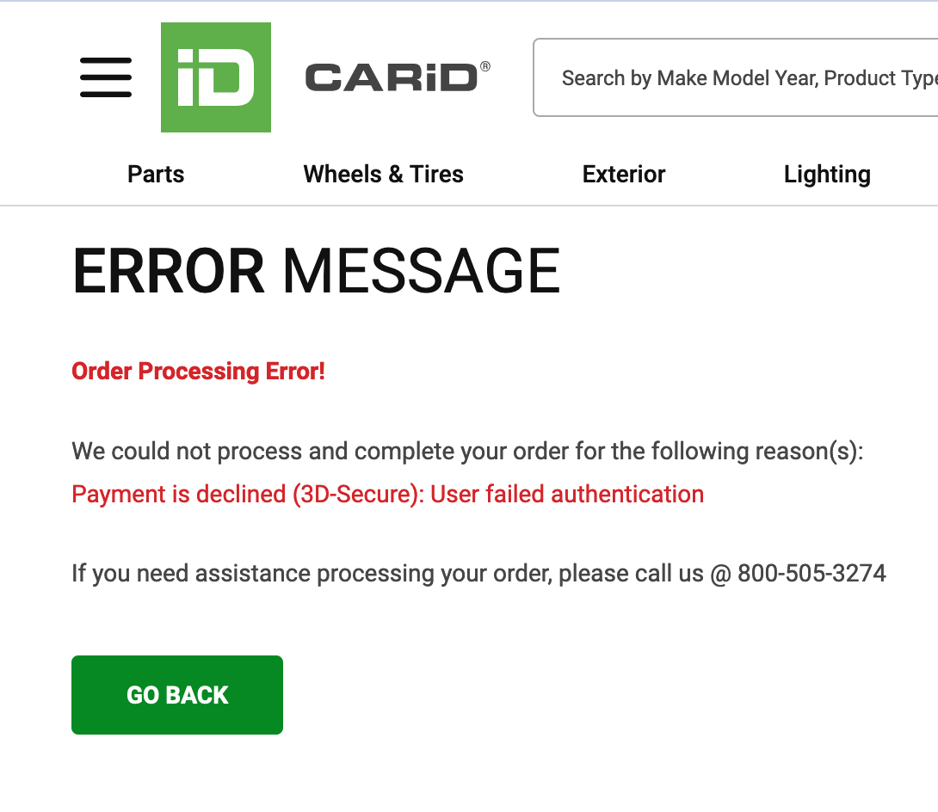The image size is (938, 812).
Task: Open the Lighting category
Action: [827, 174]
